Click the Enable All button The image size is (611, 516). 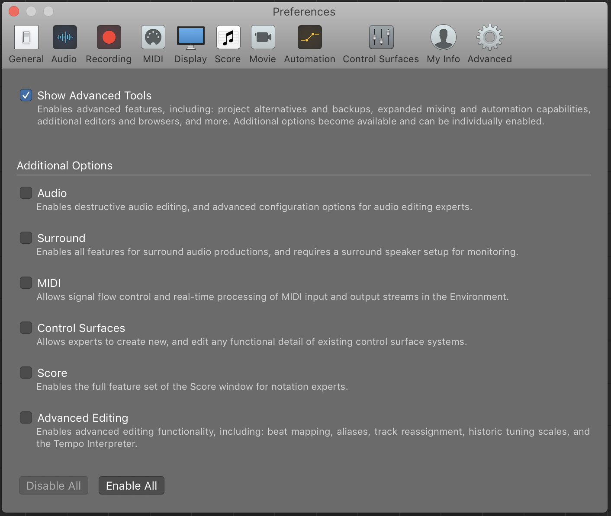pyautogui.click(x=131, y=485)
